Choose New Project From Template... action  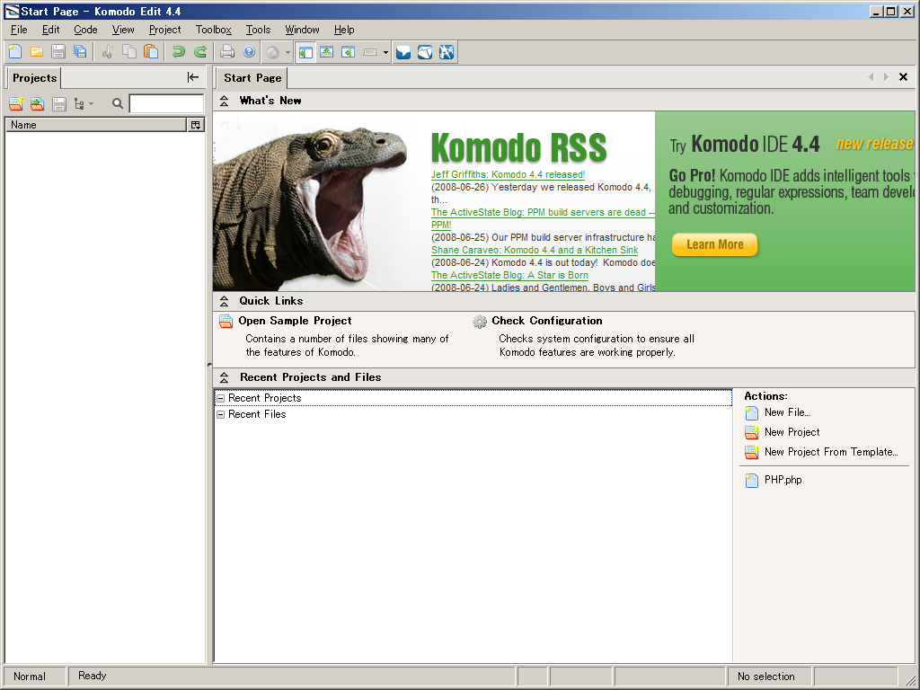(831, 453)
